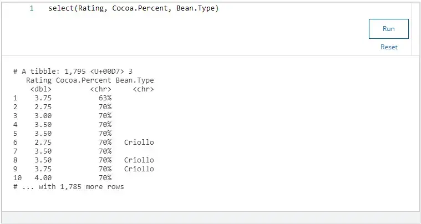This screenshot has height=224, width=421.
Task: Click the Rating column header in output
Action: [x=39, y=80]
